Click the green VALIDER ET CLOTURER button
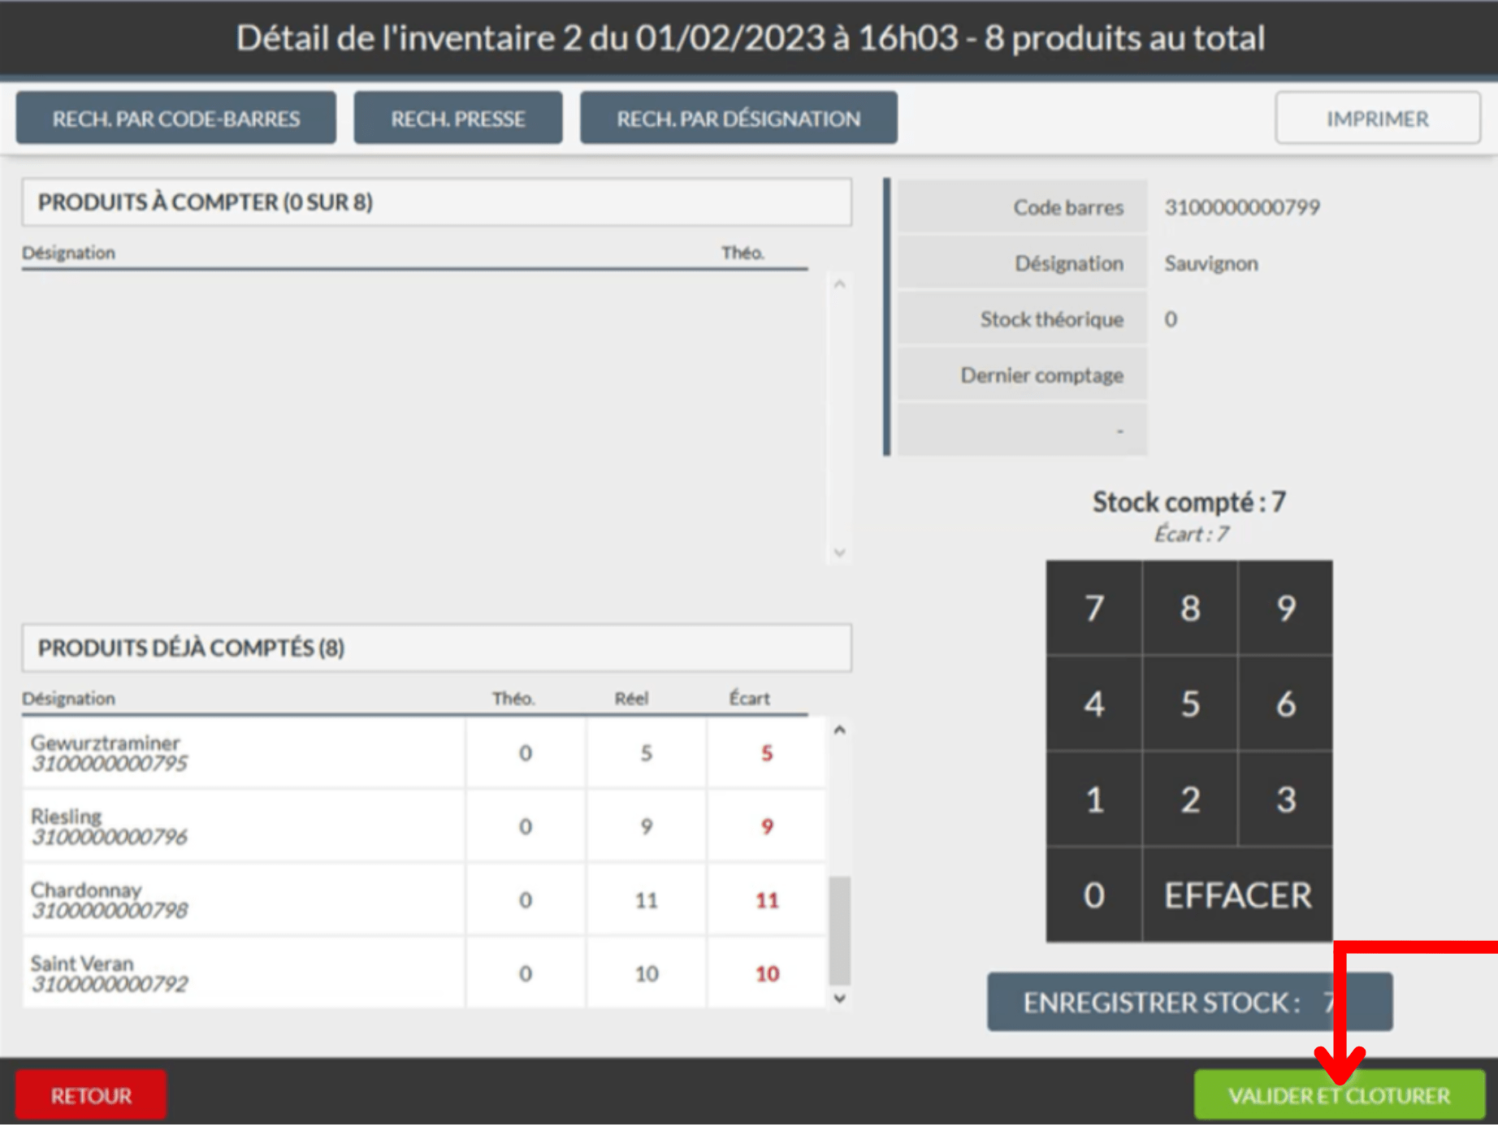The width and height of the screenshot is (1498, 1131). click(x=1339, y=1095)
